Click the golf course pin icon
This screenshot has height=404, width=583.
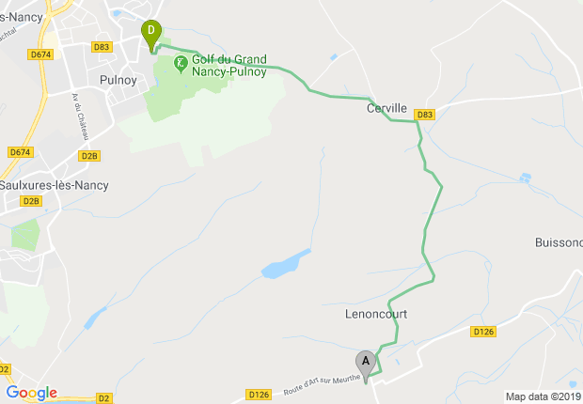pos(181,64)
